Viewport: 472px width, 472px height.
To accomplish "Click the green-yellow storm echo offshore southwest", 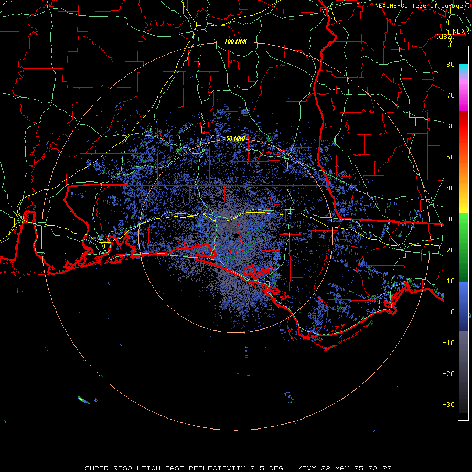I will pos(83,400).
